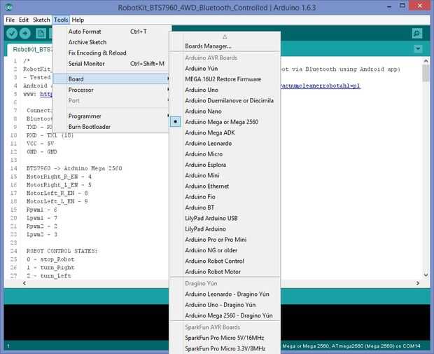
Task: Click horizontal scrollbar left arrow
Action: pyautogui.click(x=24, y=283)
